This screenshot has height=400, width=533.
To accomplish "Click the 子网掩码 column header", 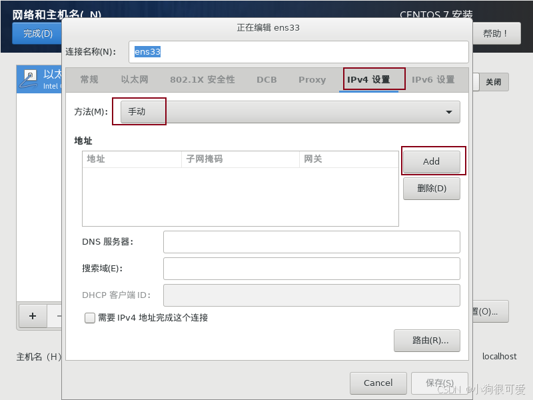I will (241, 159).
